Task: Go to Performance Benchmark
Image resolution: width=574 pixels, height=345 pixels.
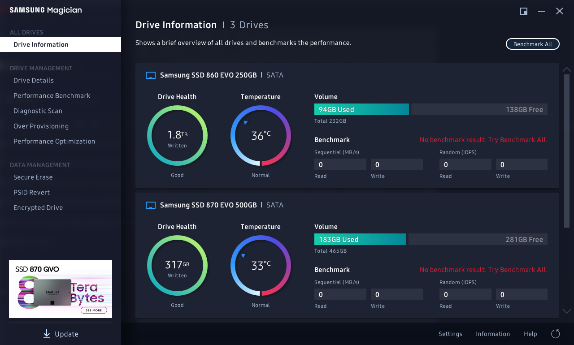Action: [52, 96]
